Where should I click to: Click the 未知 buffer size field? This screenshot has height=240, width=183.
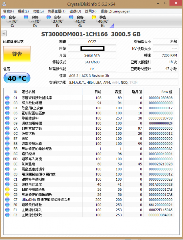166,42
